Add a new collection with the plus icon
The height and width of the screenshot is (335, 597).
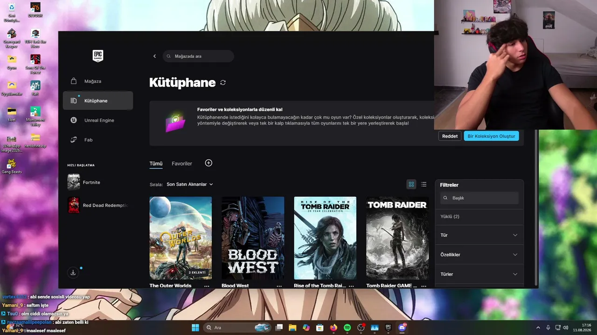[x=208, y=163]
